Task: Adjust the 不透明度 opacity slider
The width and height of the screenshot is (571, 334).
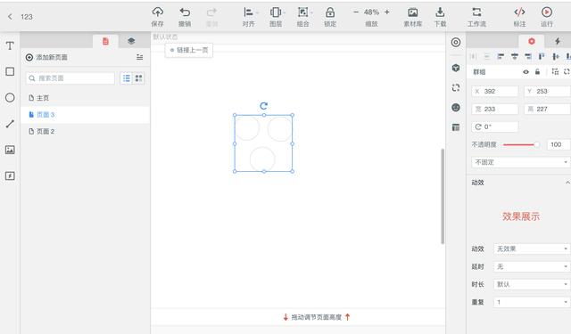Action: click(x=521, y=144)
